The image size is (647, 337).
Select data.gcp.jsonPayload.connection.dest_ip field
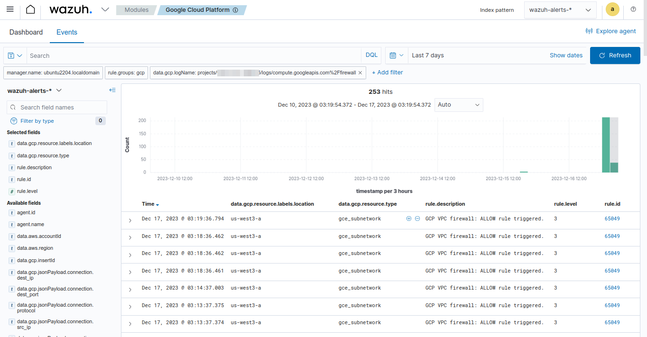(x=55, y=275)
